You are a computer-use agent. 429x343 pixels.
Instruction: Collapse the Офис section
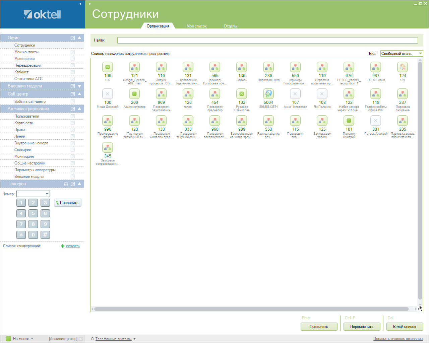(79, 38)
